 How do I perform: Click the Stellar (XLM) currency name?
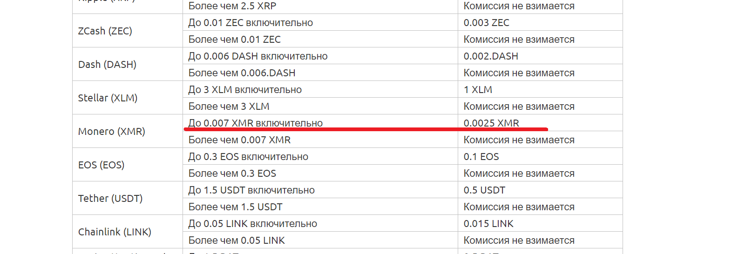(x=108, y=98)
